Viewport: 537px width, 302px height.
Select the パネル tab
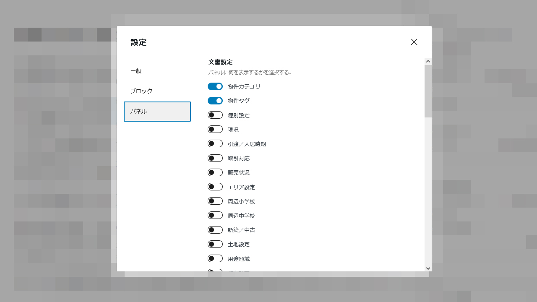pos(157,112)
